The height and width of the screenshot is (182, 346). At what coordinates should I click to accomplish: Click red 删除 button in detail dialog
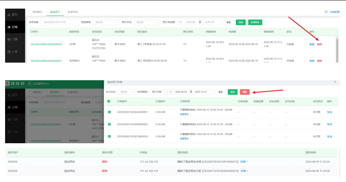pos(245,92)
